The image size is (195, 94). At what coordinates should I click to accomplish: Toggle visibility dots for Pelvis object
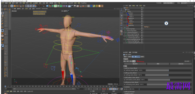[143, 11]
